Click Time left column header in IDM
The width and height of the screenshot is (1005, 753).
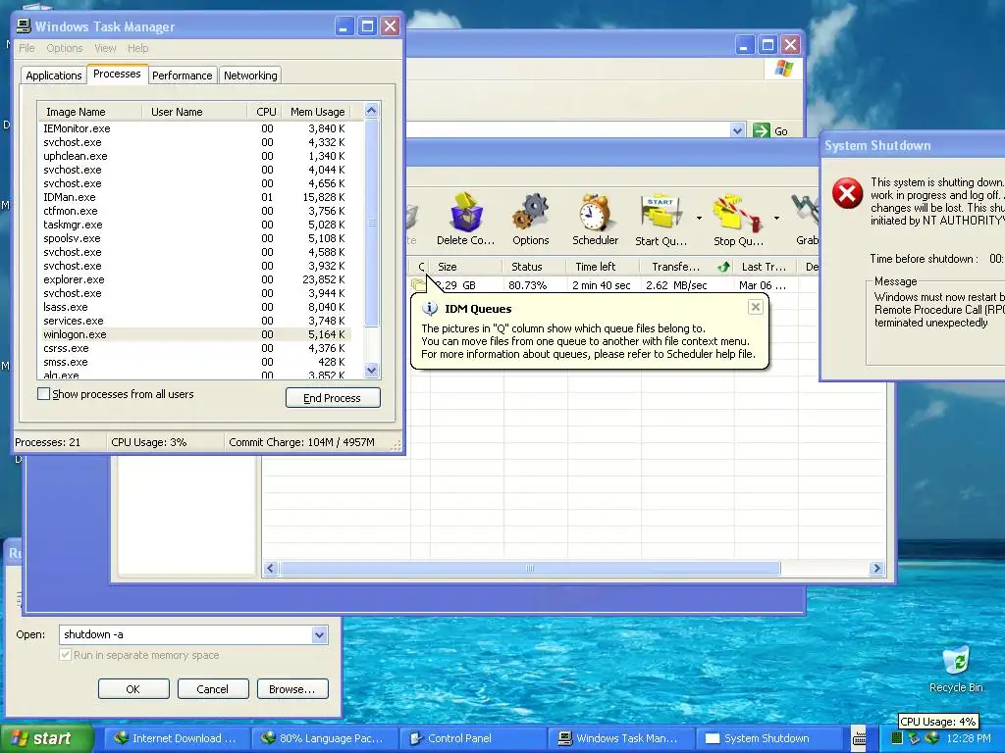604,267
